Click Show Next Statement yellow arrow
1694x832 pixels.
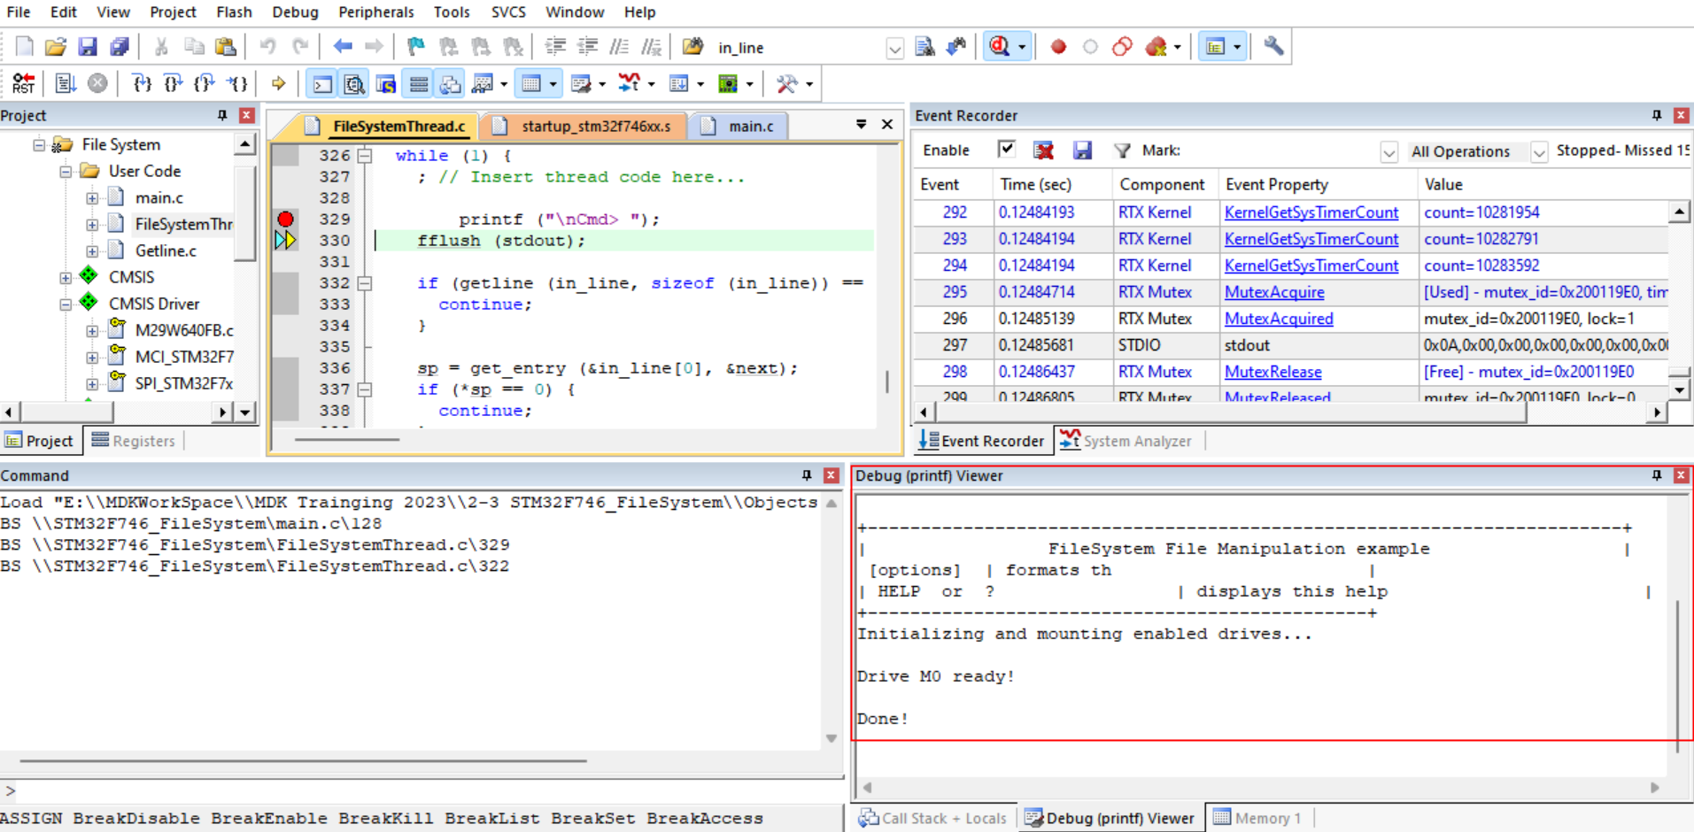(x=278, y=83)
